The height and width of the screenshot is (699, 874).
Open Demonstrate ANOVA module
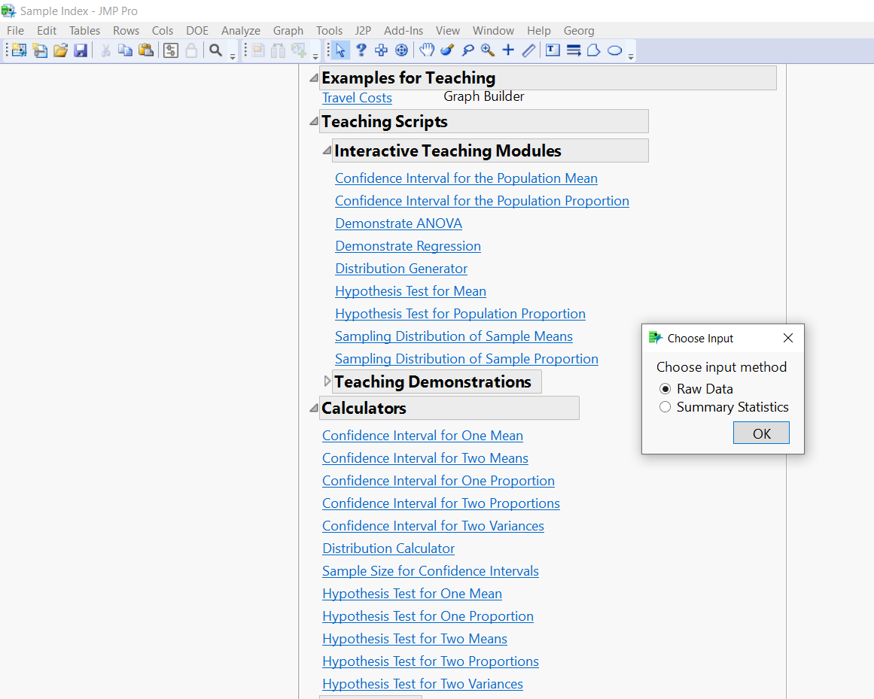tap(398, 223)
